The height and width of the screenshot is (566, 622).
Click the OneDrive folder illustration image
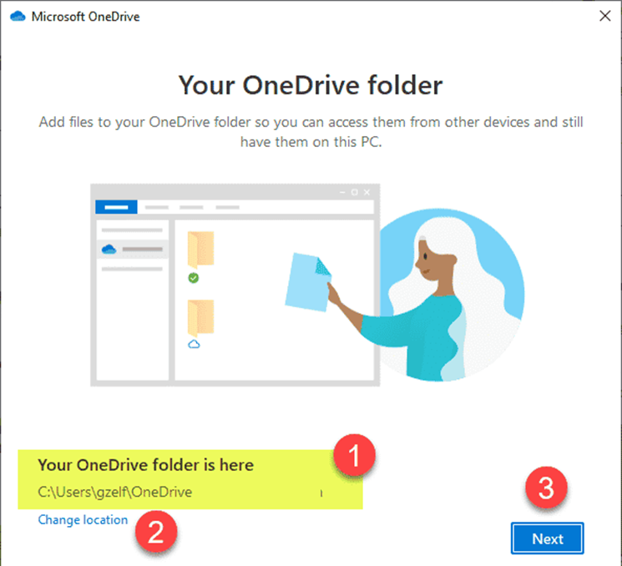click(x=307, y=285)
